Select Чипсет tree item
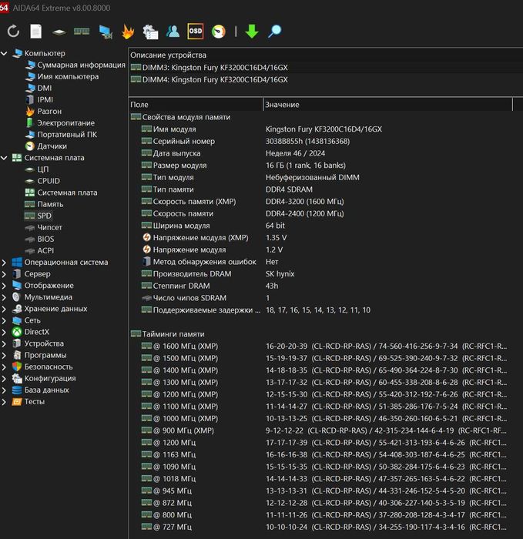 (43, 228)
